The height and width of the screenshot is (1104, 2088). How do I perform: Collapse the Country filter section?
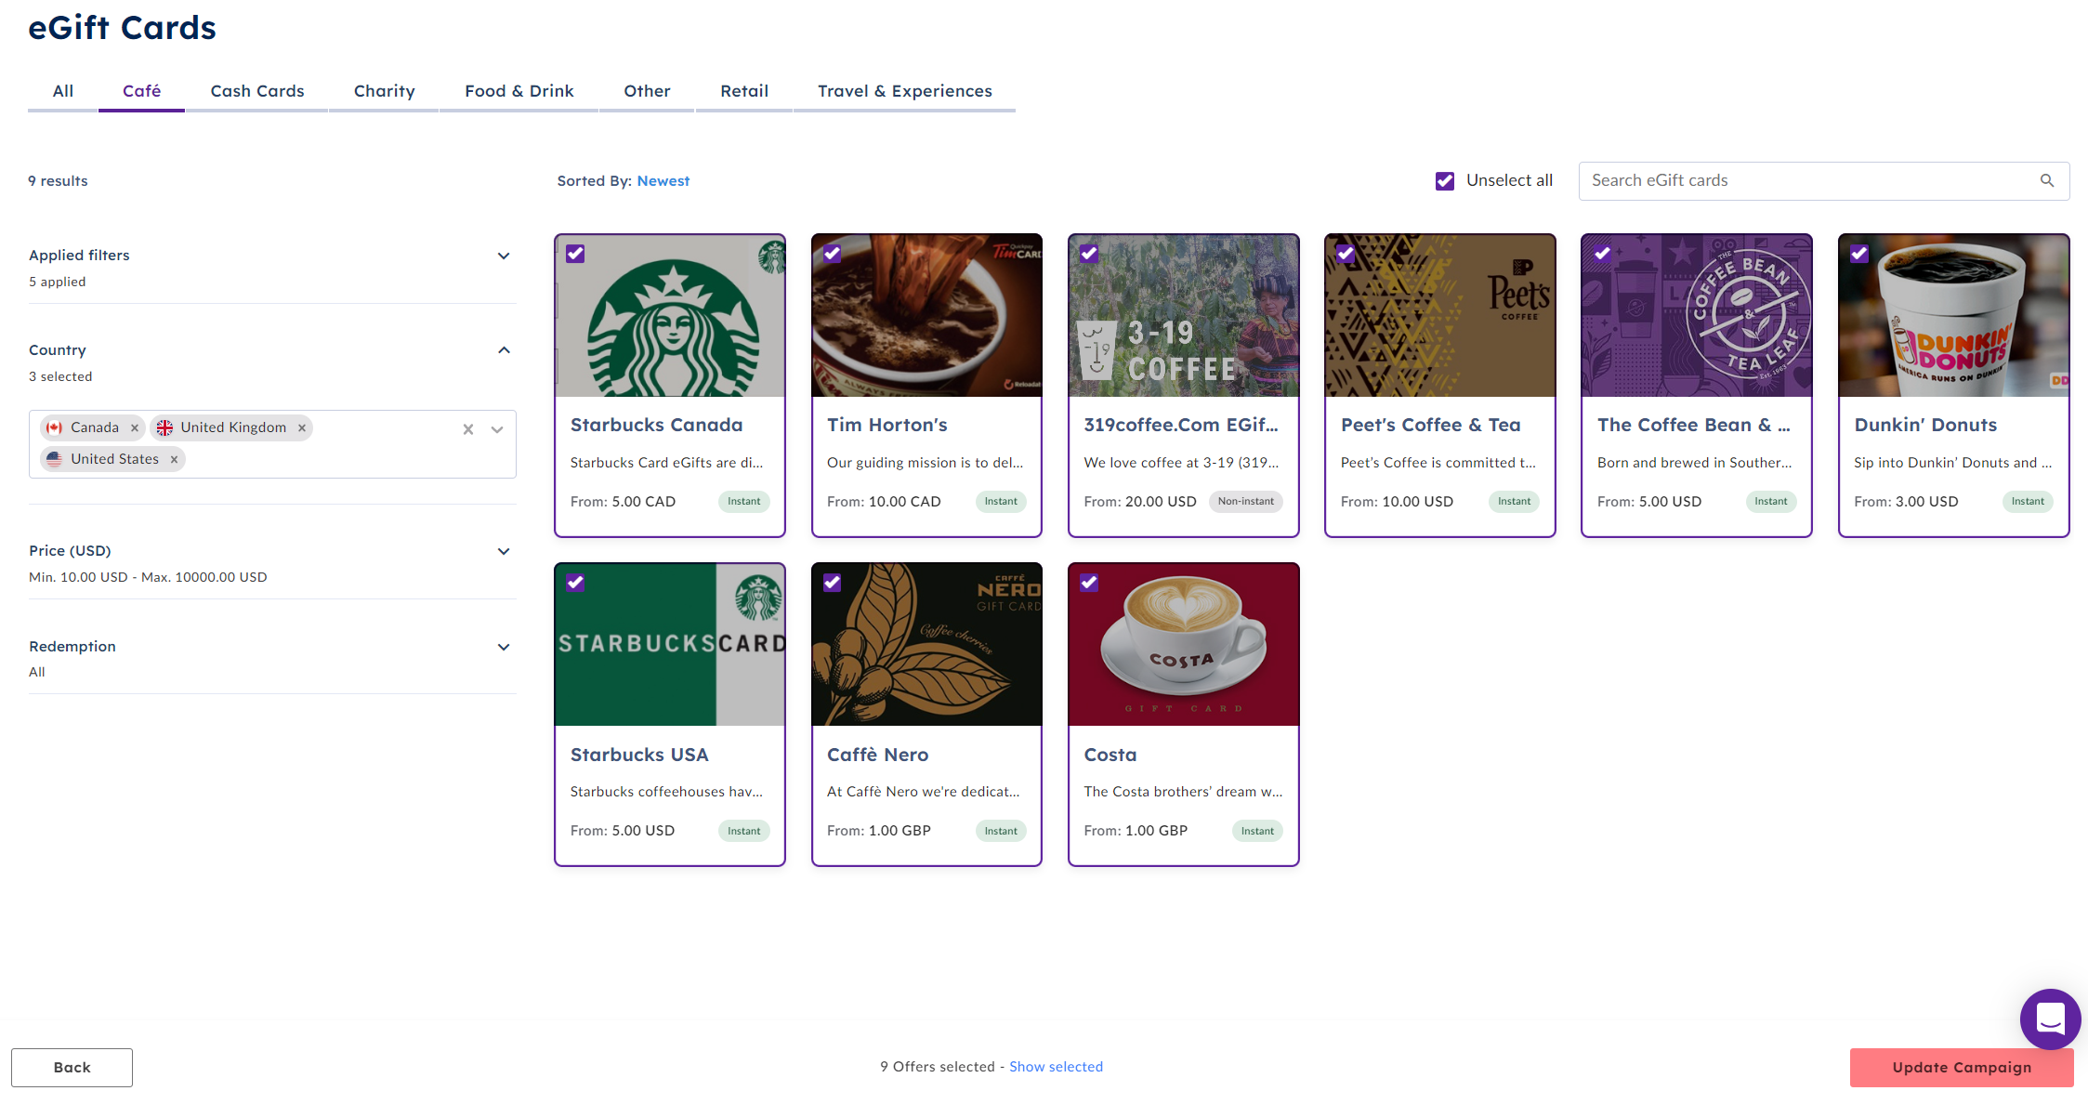pos(504,350)
